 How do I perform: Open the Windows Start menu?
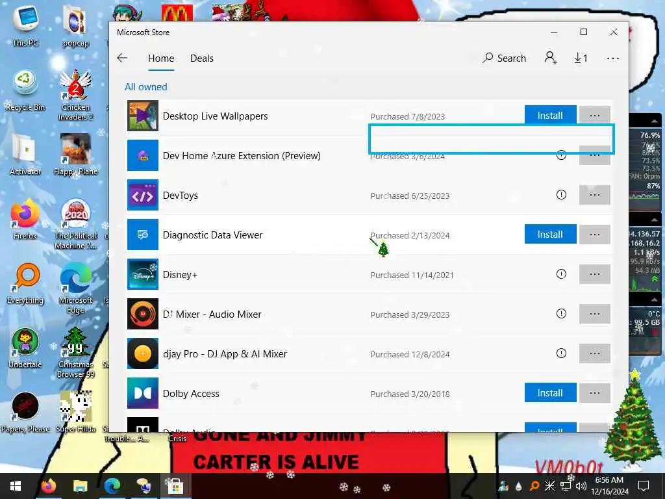(16, 486)
